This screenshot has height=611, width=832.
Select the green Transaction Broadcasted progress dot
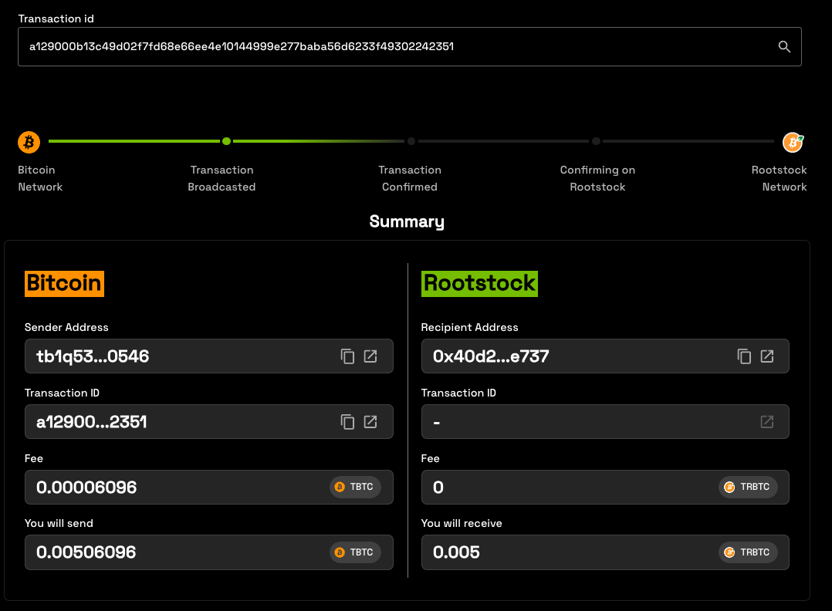[x=226, y=141]
